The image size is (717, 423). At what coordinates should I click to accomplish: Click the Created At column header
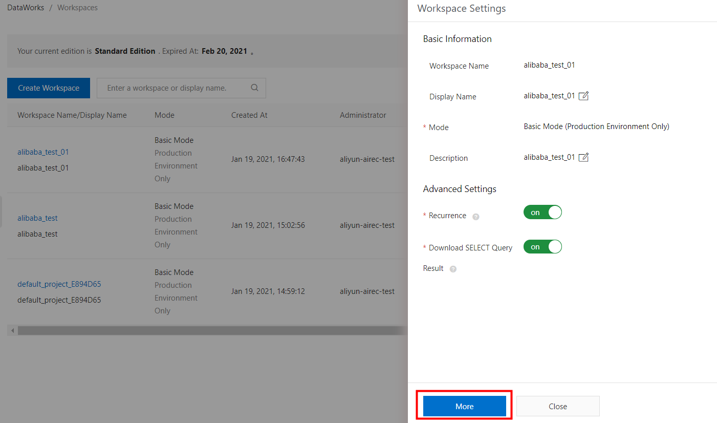point(249,115)
